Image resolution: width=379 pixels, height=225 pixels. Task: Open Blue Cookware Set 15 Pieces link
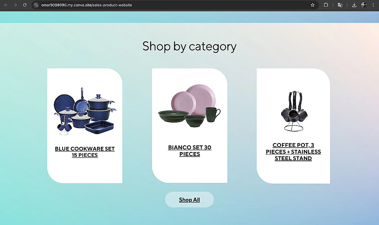(x=85, y=152)
